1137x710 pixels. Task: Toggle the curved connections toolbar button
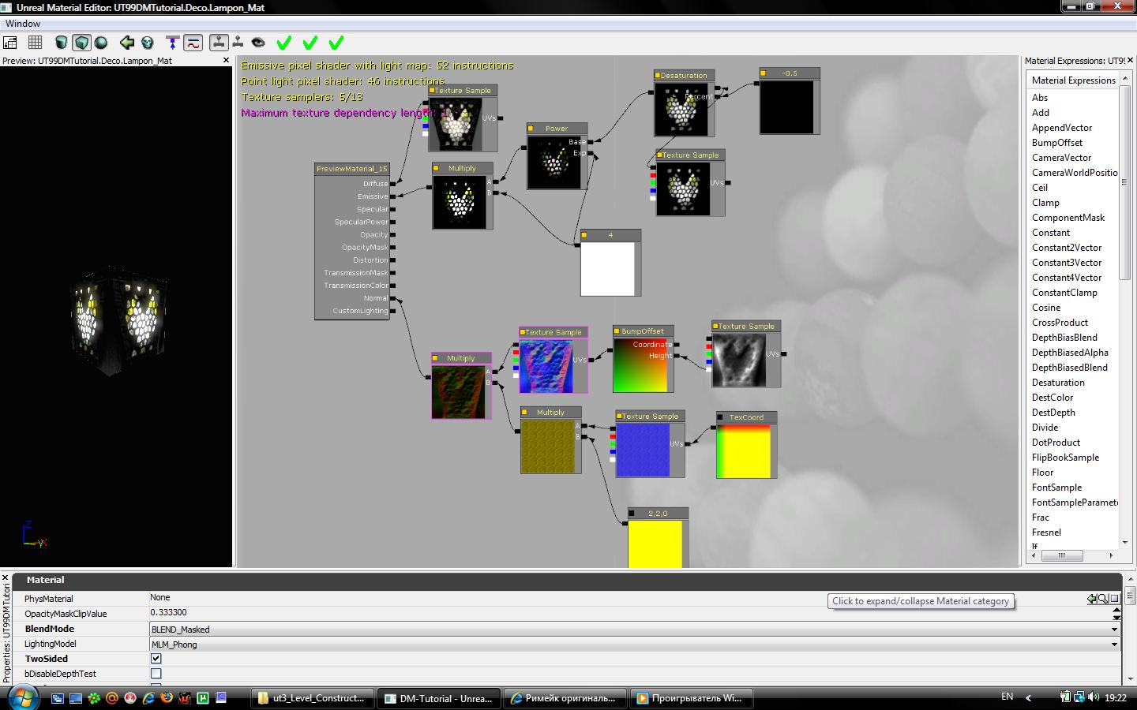coord(193,43)
